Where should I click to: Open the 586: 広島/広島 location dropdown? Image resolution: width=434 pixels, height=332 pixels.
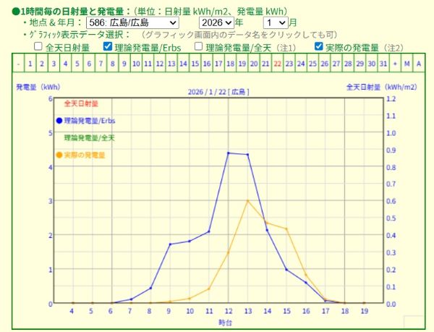point(132,23)
